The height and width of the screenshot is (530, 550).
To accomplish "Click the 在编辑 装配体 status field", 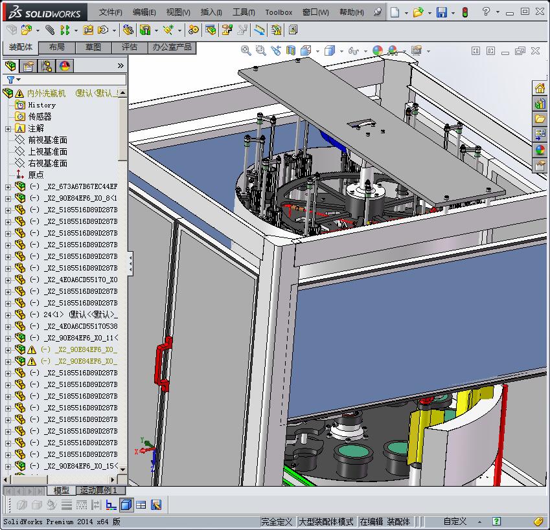I will coord(385,522).
